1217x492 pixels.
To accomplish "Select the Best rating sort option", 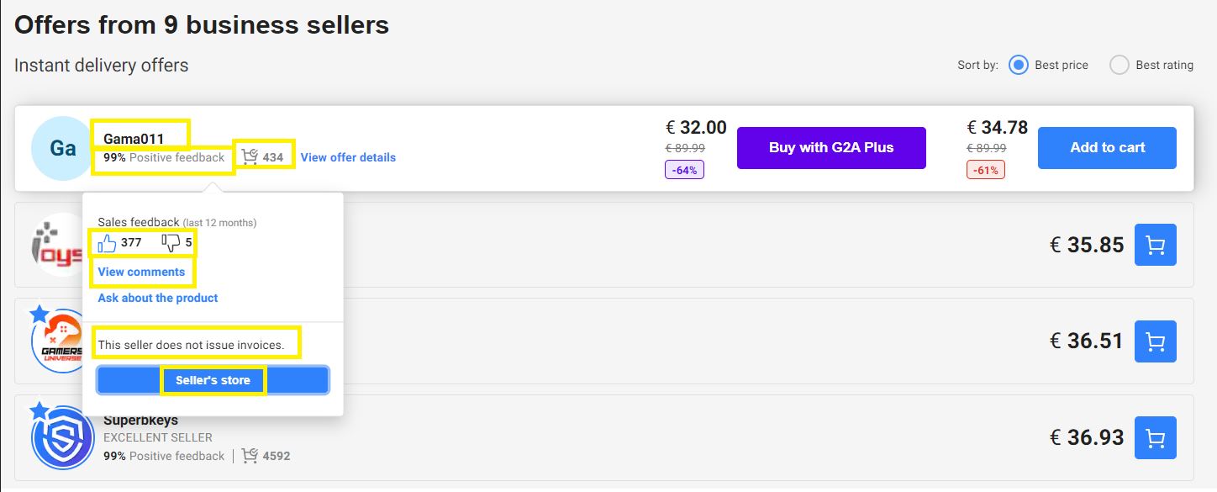I will (x=1119, y=64).
